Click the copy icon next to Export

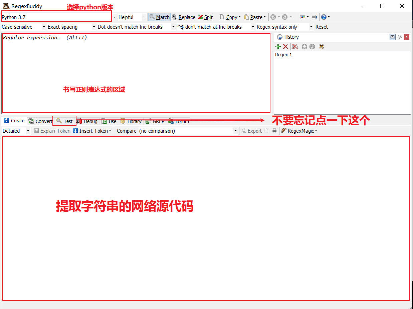click(266, 131)
